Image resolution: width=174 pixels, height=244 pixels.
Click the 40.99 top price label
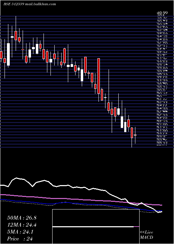162,13
